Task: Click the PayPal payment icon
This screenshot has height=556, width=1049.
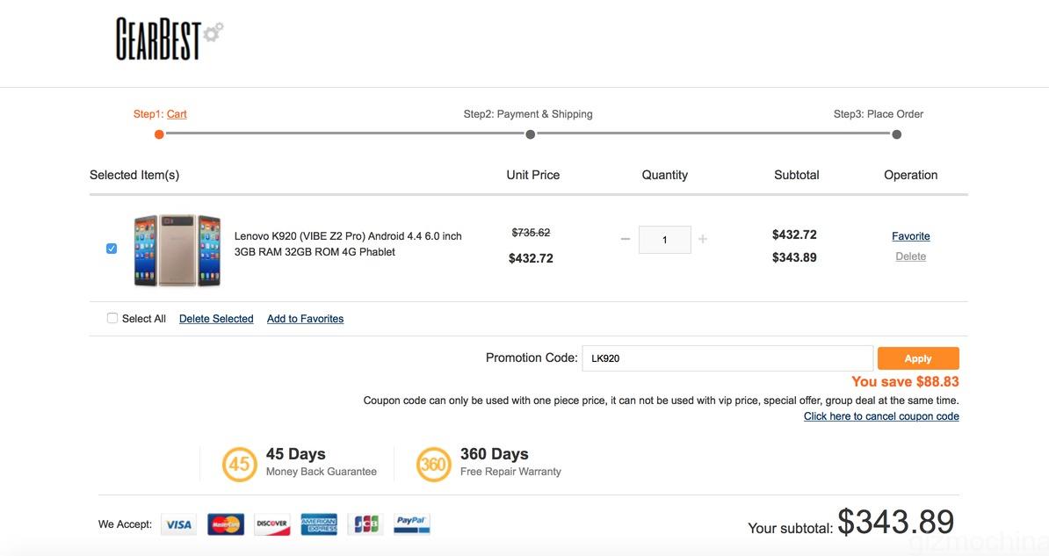Action: 411,524
